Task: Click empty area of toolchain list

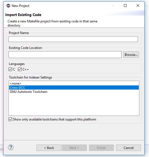Action: tap(74, 105)
